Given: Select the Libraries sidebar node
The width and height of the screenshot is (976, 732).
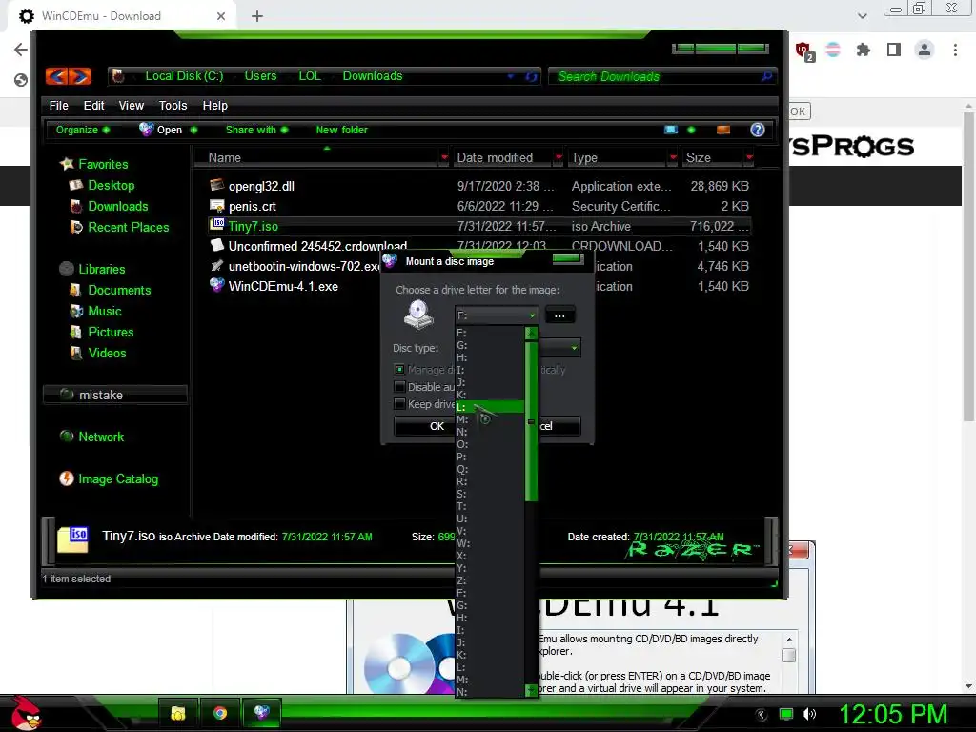Looking at the screenshot, I should tap(101, 269).
